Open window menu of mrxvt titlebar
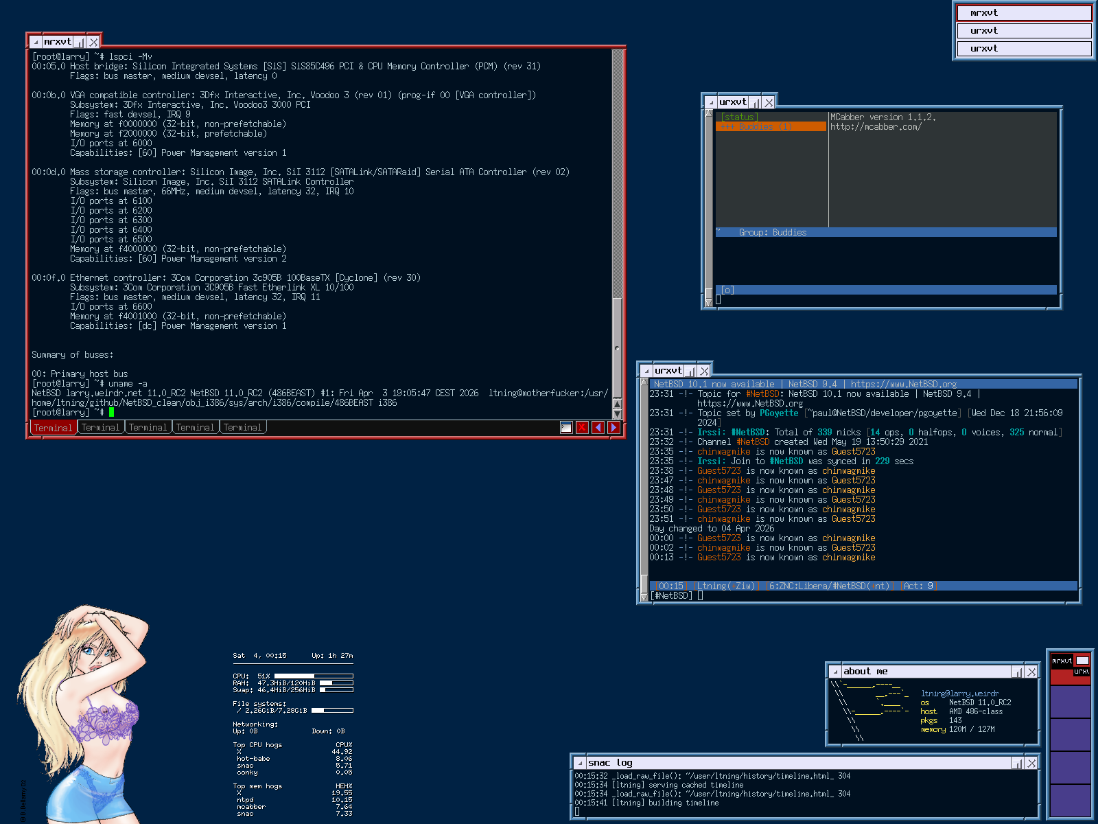The image size is (1098, 824). (36, 43)
